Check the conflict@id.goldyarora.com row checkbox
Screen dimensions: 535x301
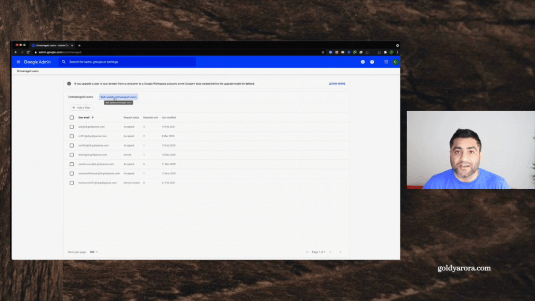72,146
